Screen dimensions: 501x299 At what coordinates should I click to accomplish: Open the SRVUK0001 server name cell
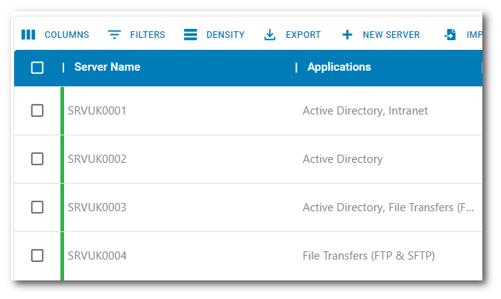coord(97,111)
